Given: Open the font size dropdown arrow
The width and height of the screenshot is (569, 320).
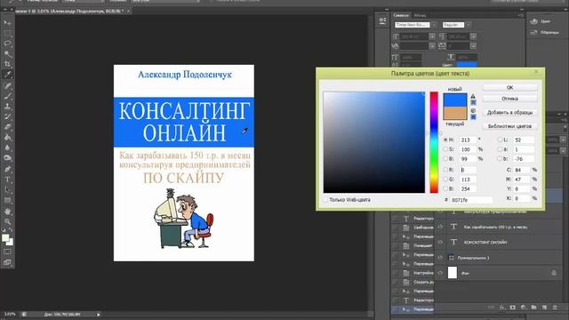Looking at the screenshot, I should [x=432, y=36].
